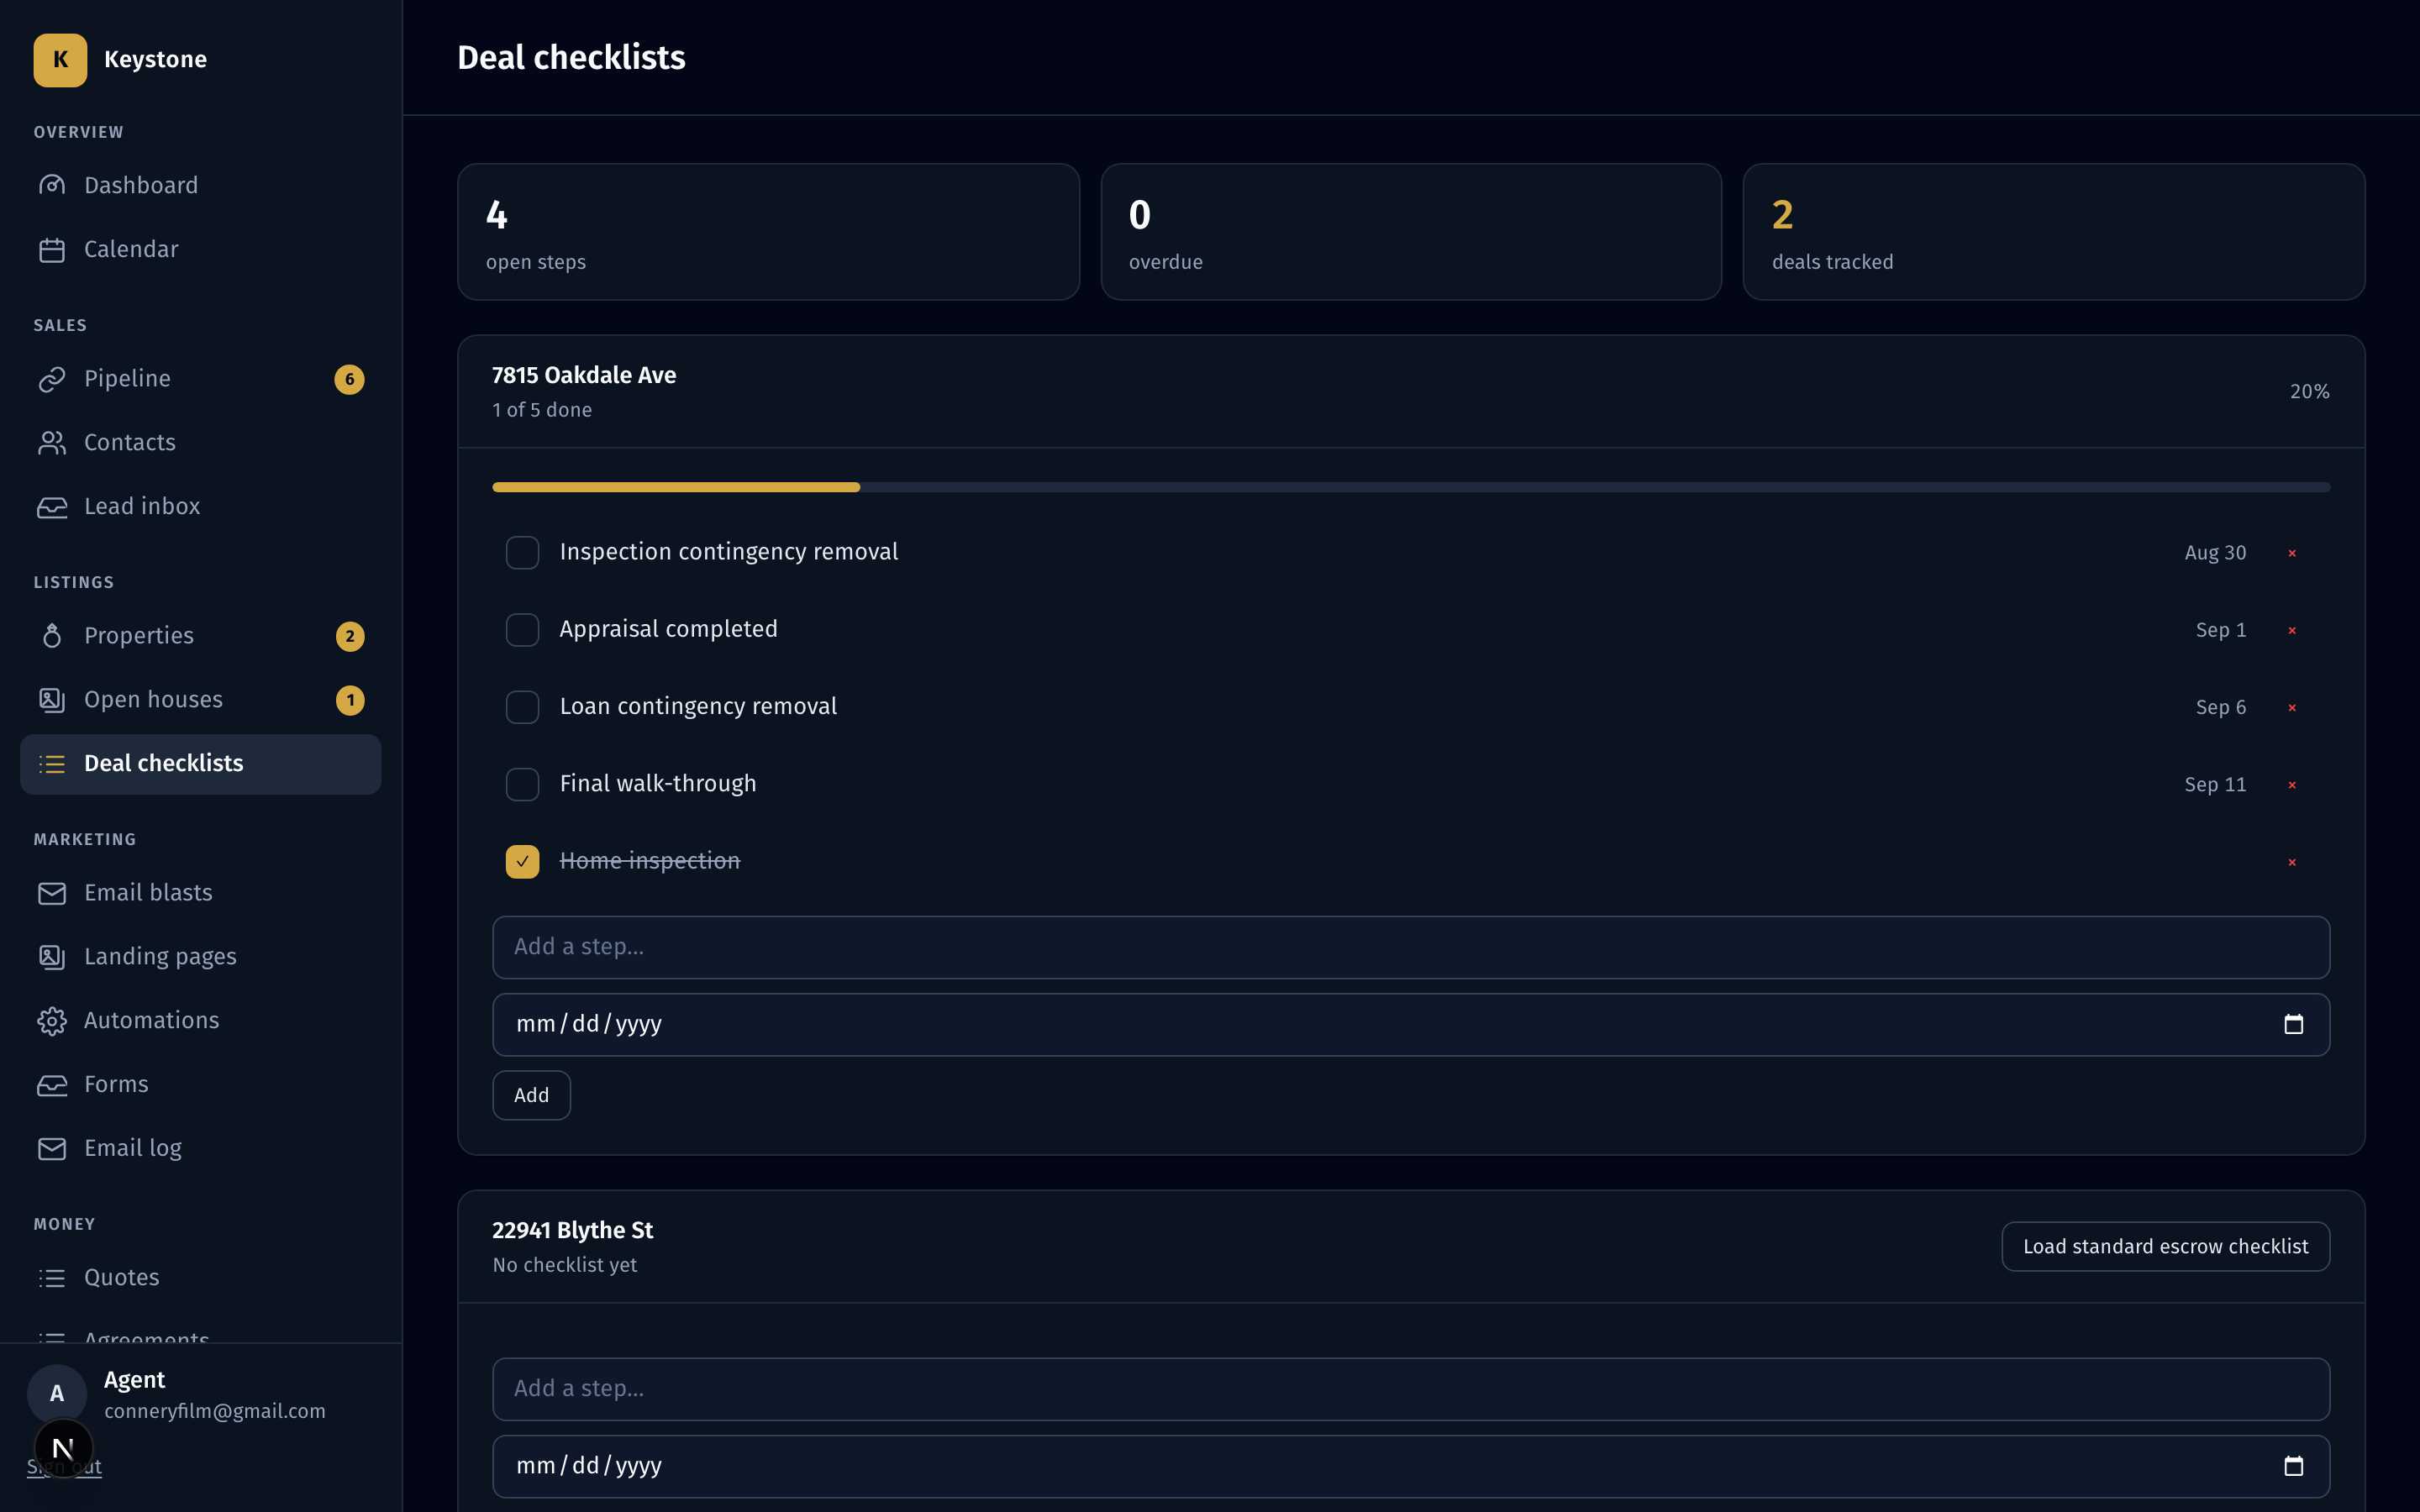Image resolution: width=2420 pixels, height=1512 pixels.
Task: Click the Email blasts envelope icon
Action: click(x=52, y=893)
